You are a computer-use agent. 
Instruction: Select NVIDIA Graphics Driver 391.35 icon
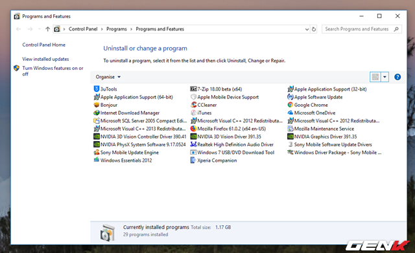coord(290,137)
